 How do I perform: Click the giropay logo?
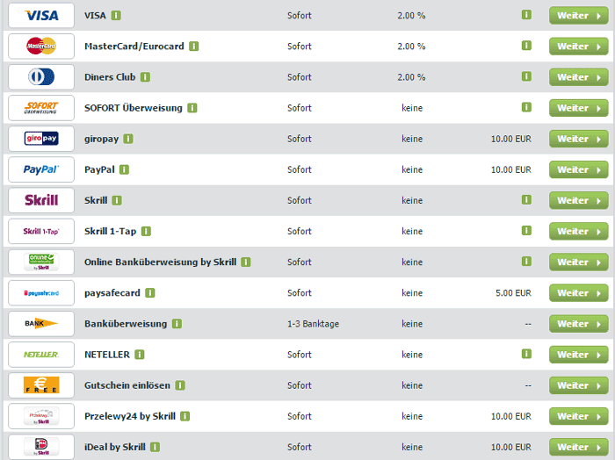tap(41, 139)
